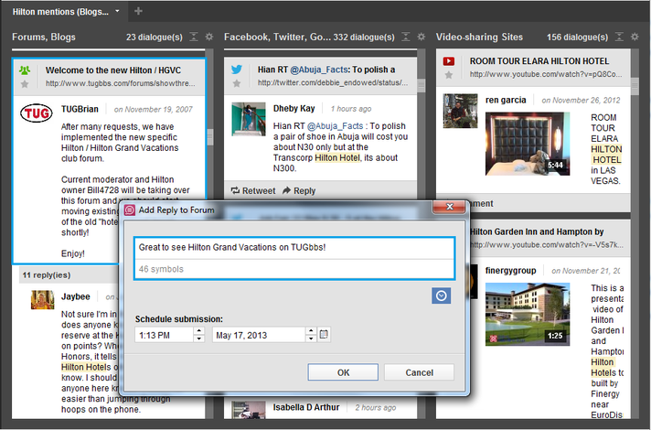Click Retweet under Dheby Kay's tweet
The width and height of the screenshot is (651, 430).
point(251,190)
